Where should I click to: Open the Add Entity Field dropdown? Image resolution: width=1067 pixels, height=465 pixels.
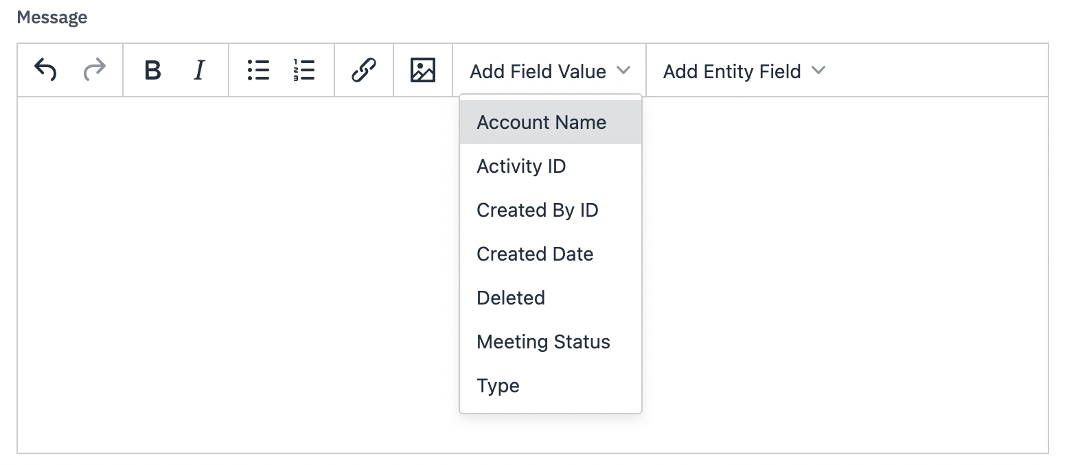coord(732,71)
